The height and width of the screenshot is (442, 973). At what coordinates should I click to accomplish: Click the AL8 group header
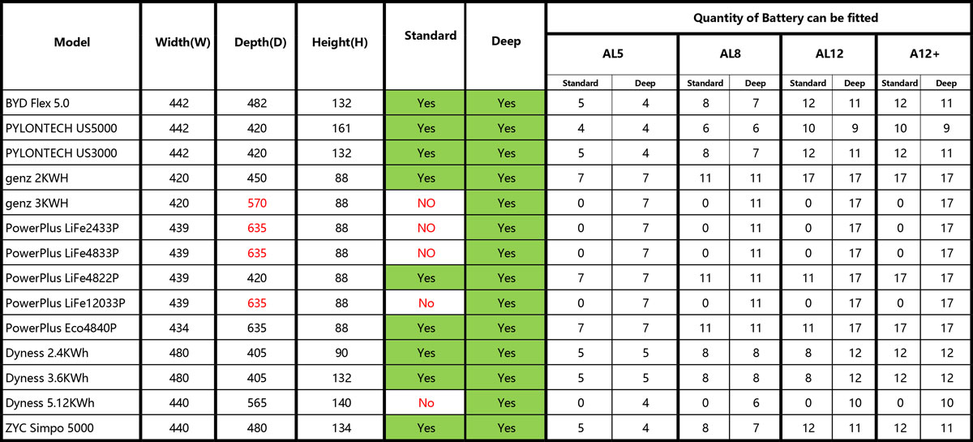(729, 55)
